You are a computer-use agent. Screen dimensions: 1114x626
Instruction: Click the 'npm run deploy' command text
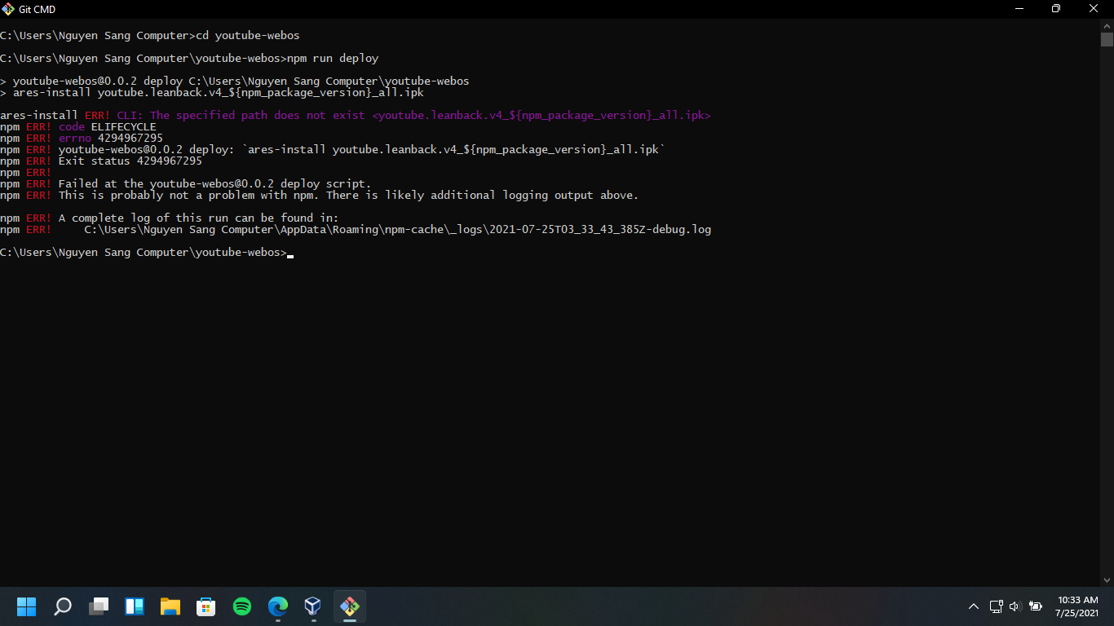click(333, 59)
